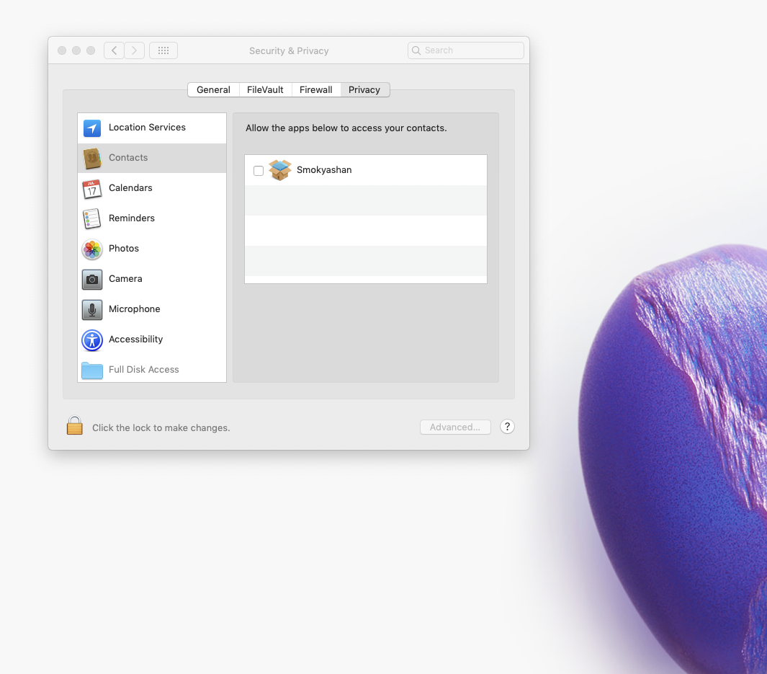Select the Microphone label in sidebar
Viewport: 767px width, 674px height.
pos(135,309)
